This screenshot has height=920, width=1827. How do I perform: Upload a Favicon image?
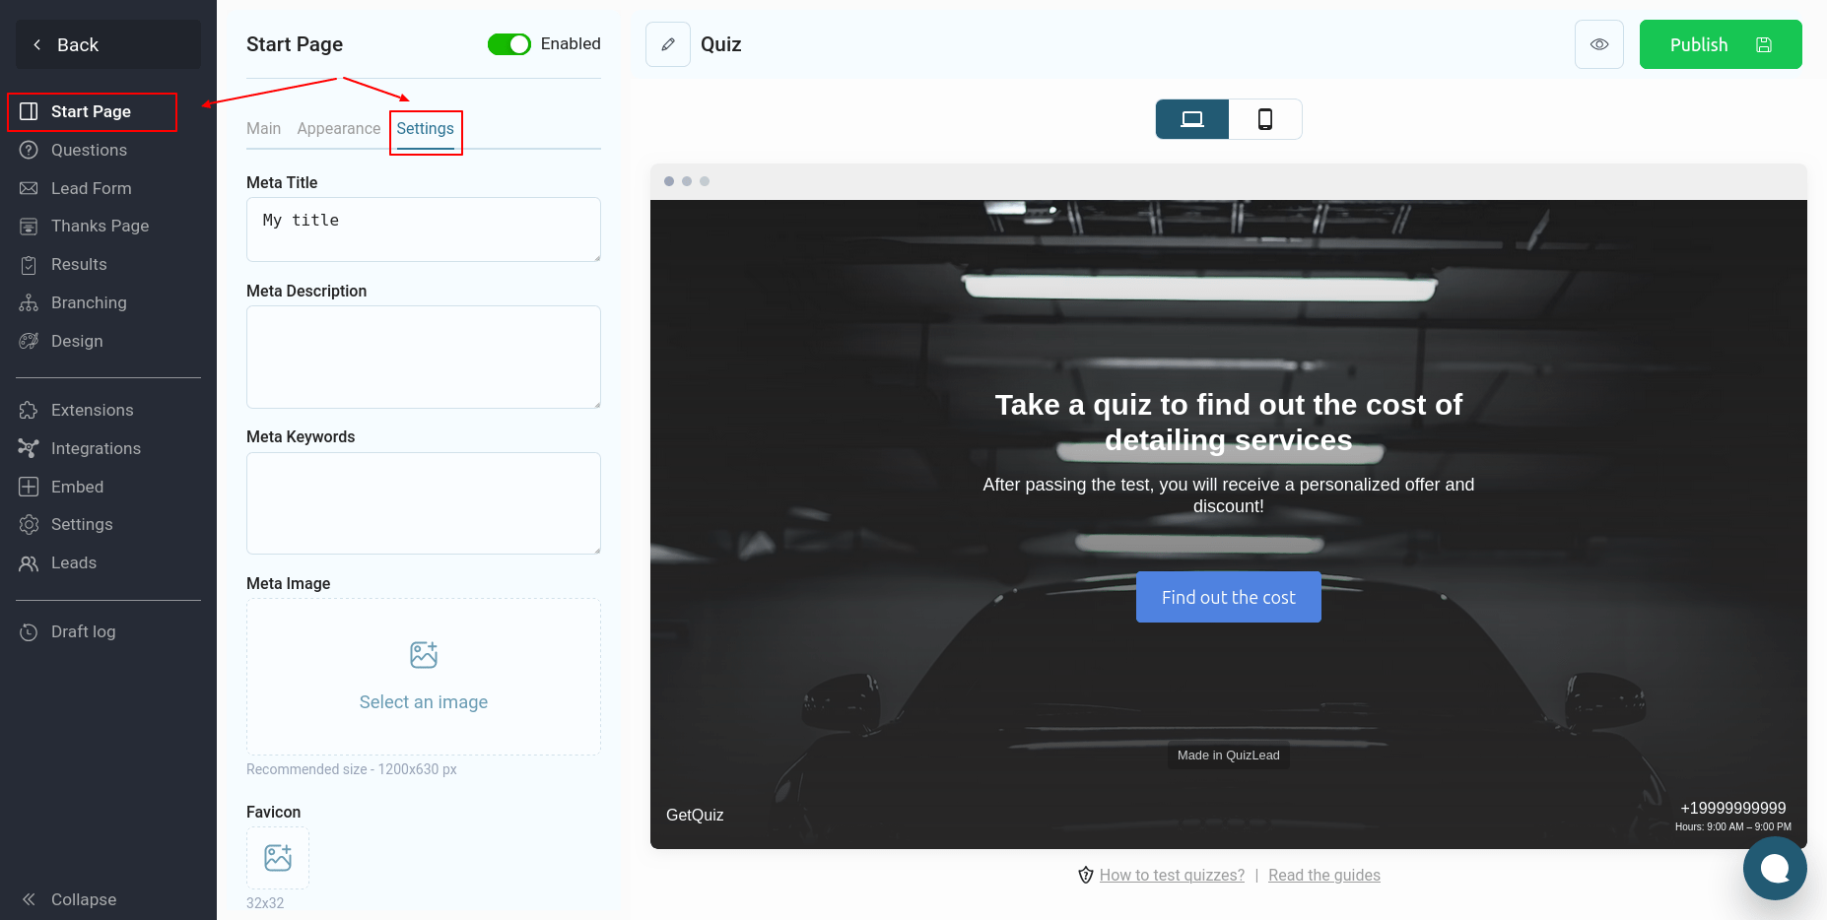pos(278,858)
